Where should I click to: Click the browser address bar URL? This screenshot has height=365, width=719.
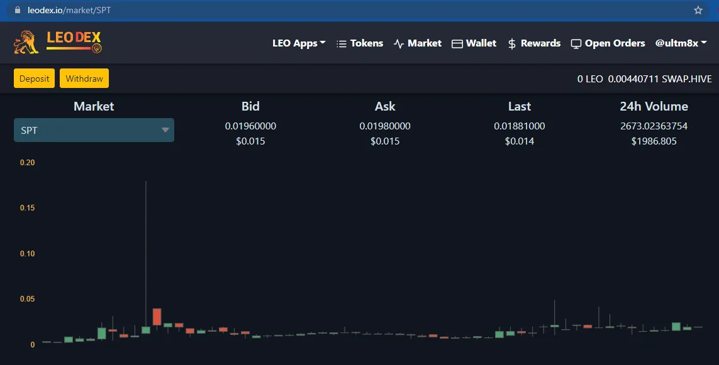click(69, 10)
